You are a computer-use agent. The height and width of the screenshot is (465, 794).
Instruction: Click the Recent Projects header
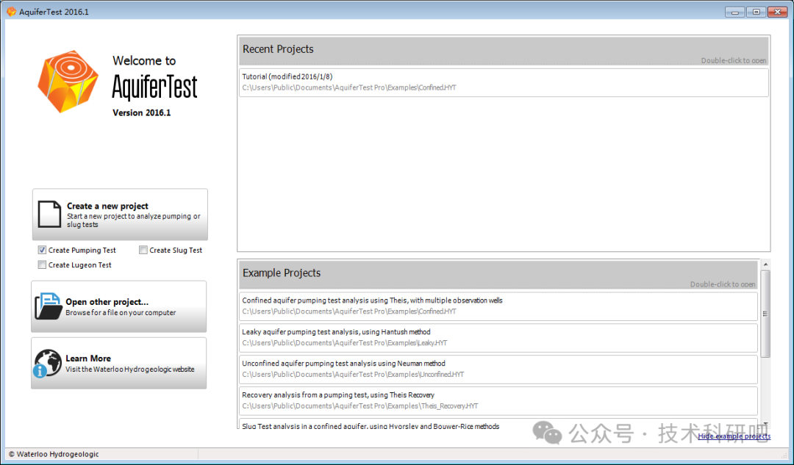(504, 51)
